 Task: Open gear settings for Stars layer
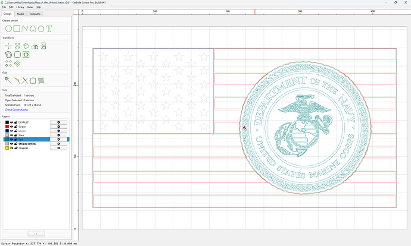click(58, 135)
